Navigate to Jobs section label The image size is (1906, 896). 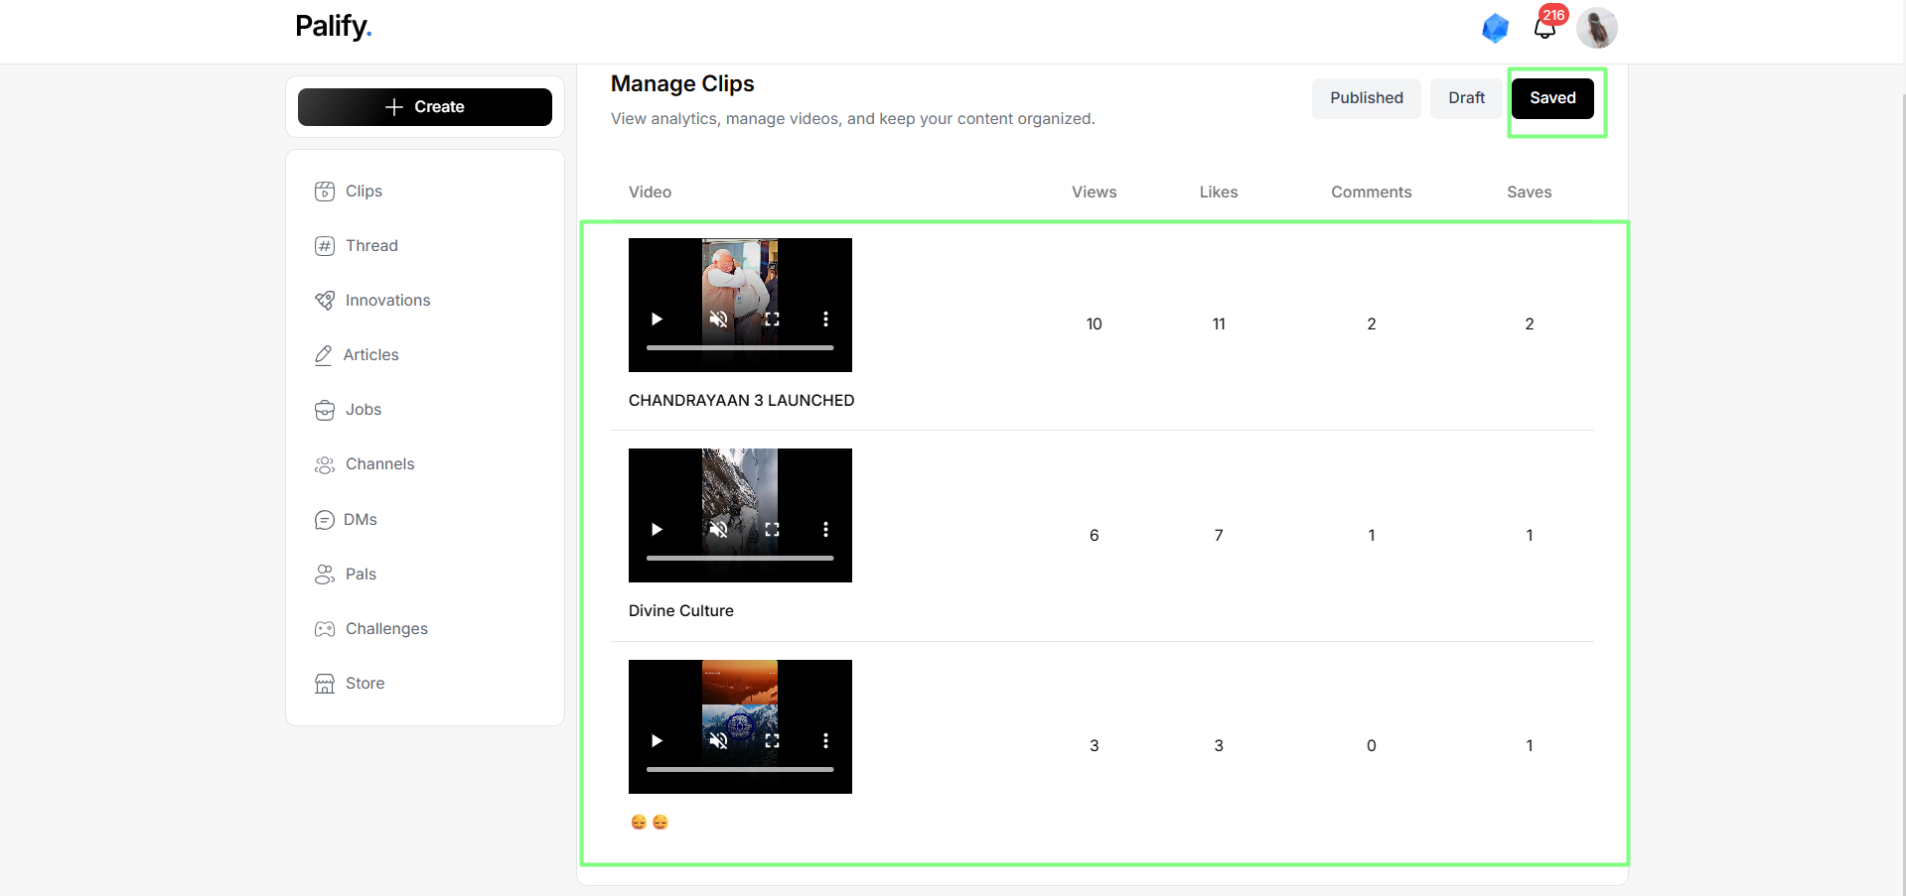[x=364, y=410]
